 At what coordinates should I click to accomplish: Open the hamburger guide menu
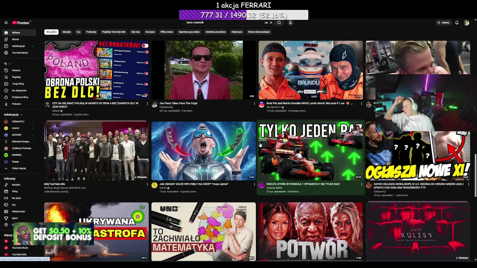coord(6,23)
